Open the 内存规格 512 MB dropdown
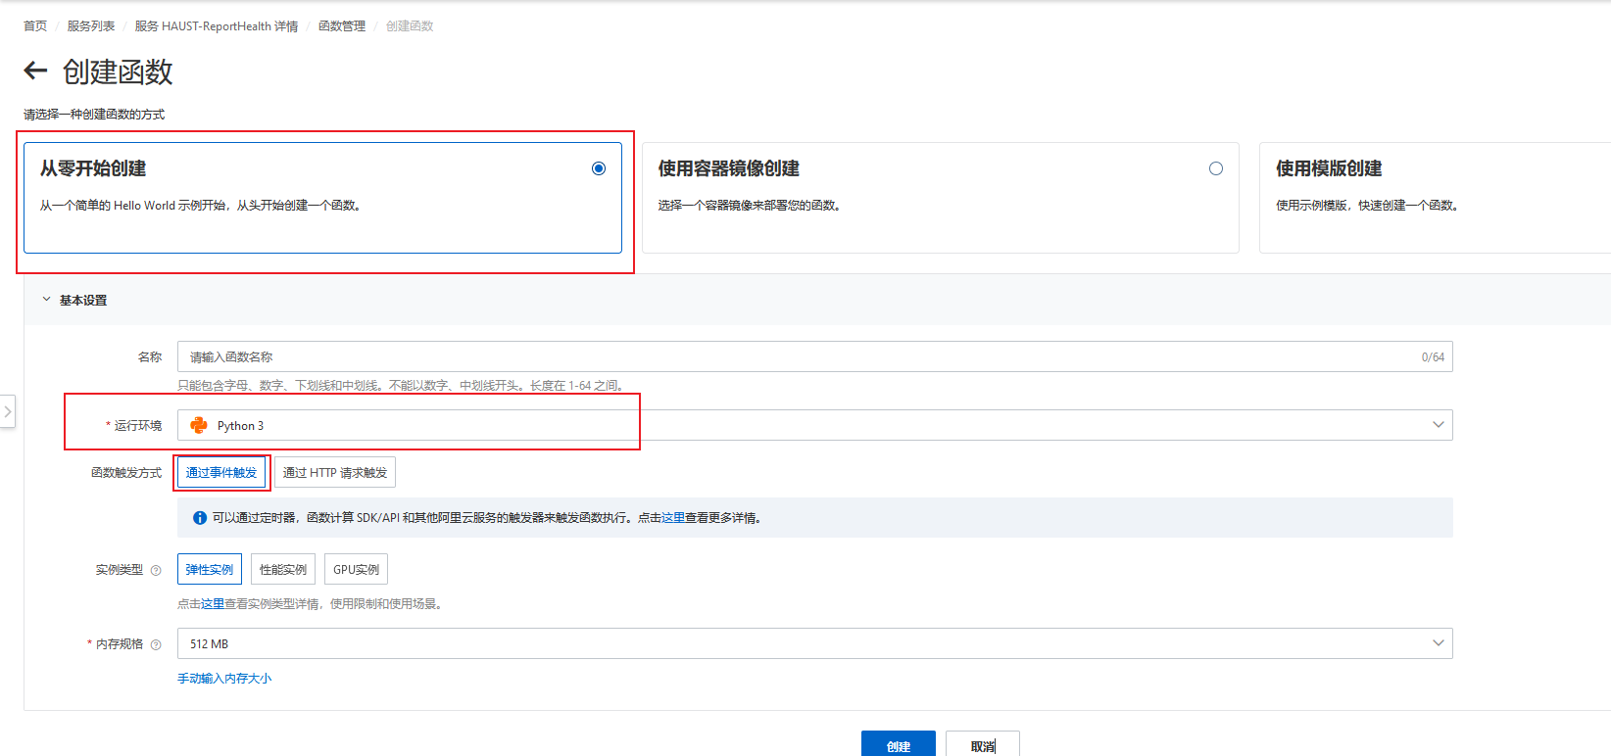 pyautogui.click(x=814, y=643)
